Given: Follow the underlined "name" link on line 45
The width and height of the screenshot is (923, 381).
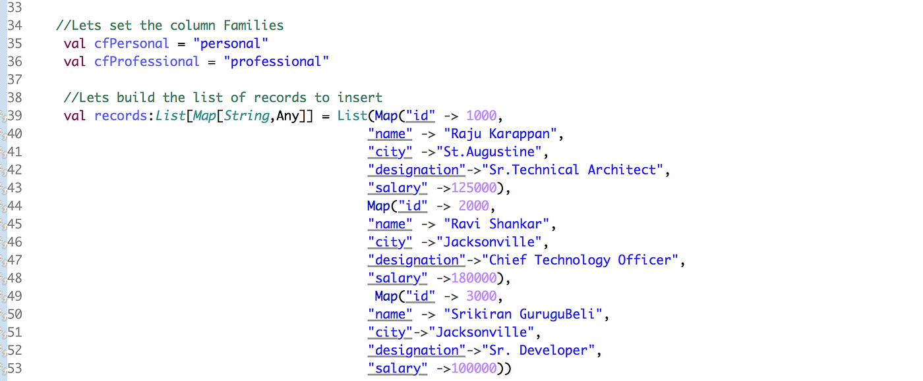Looking at the screenshot, I should (390, 224).
